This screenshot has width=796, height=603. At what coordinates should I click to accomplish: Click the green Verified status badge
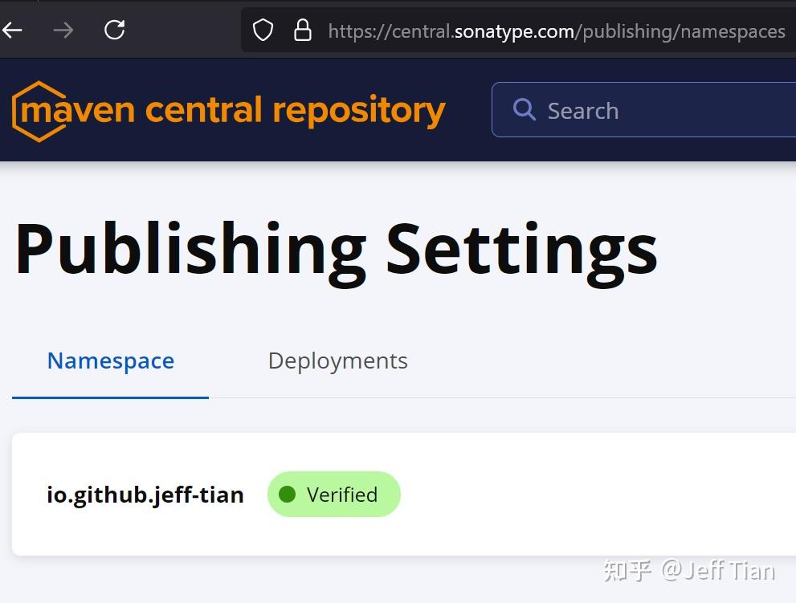point(334,494)
